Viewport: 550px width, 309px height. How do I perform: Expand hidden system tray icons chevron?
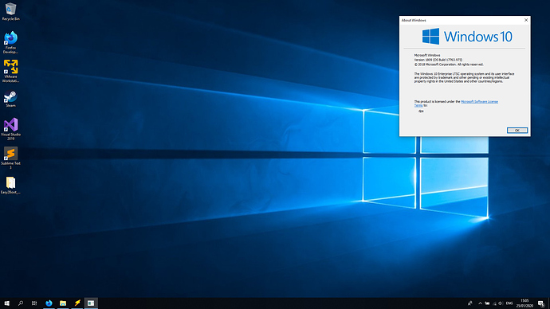tap(480, 303)
